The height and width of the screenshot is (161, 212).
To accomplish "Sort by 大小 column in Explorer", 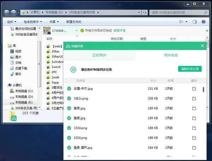I will [x=173, y=39].
